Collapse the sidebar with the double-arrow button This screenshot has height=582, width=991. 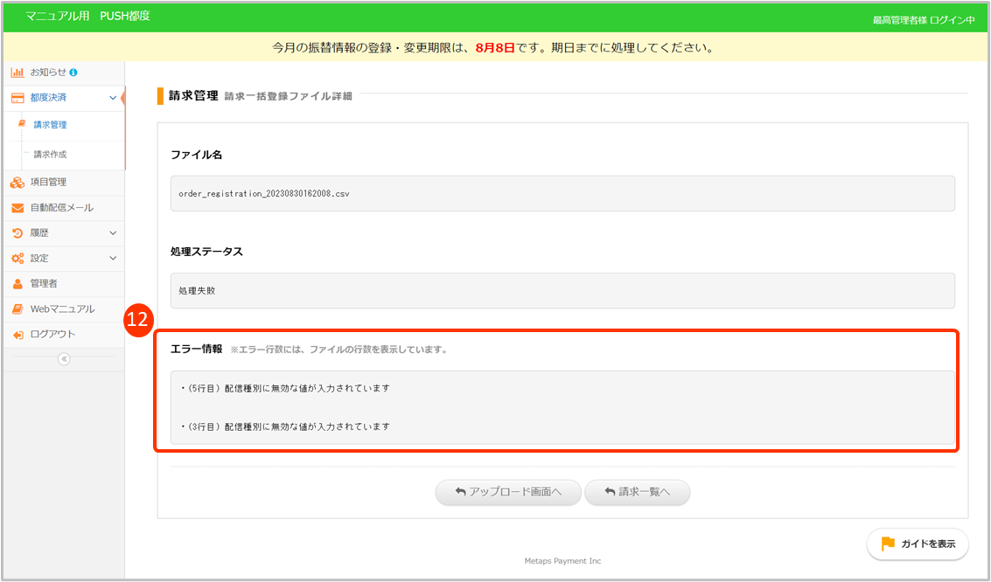click(x=64, y=359)
